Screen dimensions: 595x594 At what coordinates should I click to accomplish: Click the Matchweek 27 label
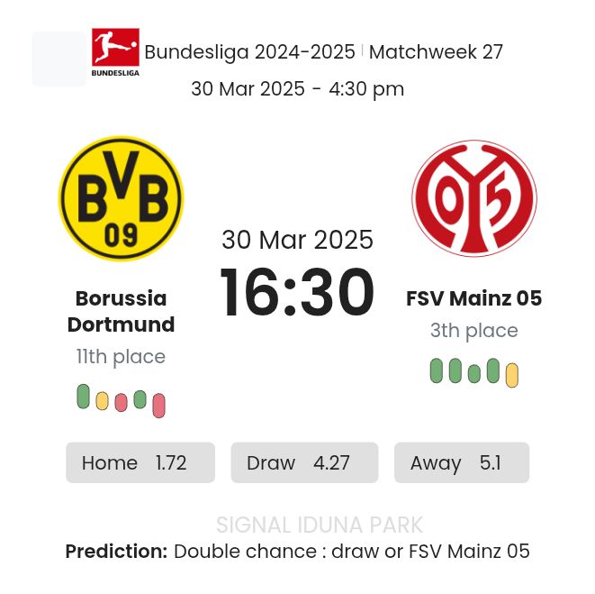coord(436,52)
